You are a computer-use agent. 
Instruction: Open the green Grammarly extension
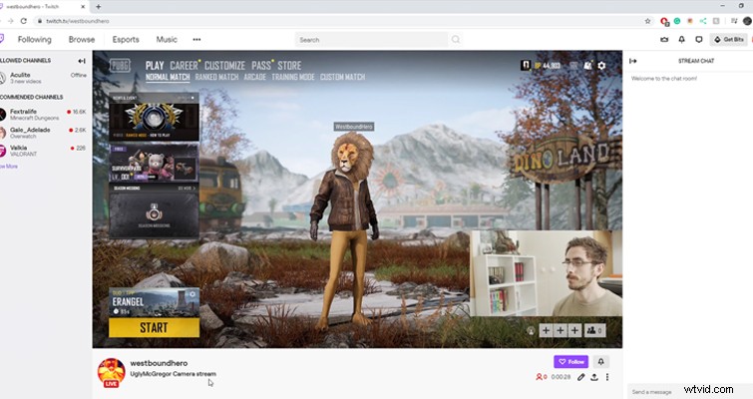tap(677, 21)
